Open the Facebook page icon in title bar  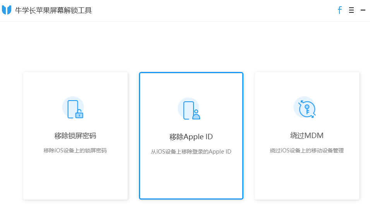339,10
